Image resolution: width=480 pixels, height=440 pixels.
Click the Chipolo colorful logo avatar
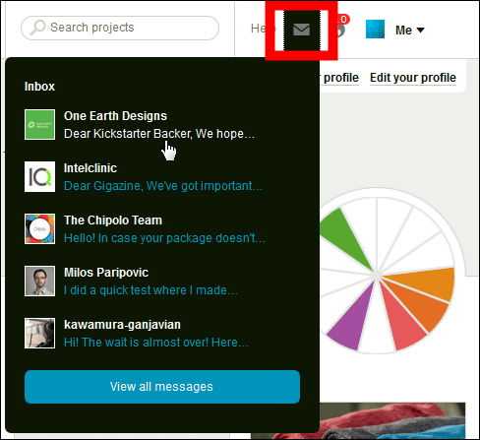click(39, 228)
